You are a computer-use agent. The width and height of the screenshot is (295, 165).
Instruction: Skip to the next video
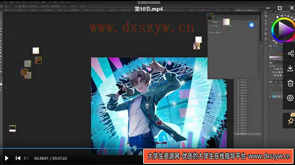tap(26, 158)
